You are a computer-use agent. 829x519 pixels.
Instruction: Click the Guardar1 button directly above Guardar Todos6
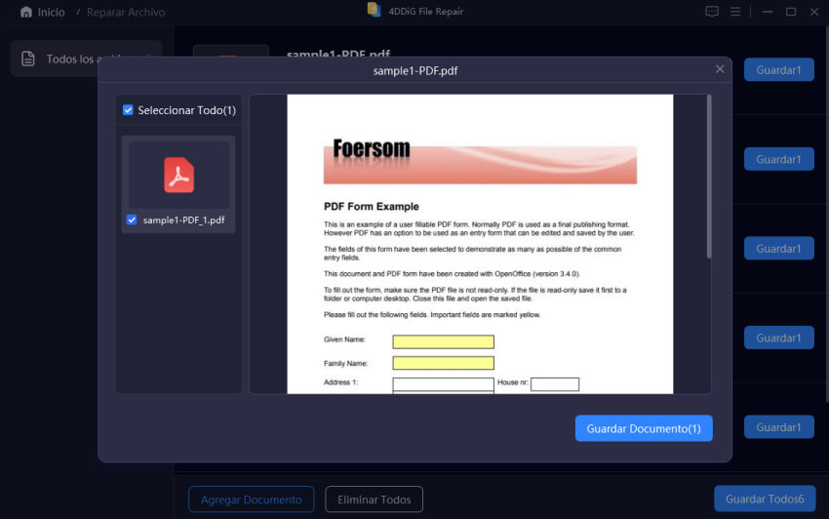click(779, 427)
